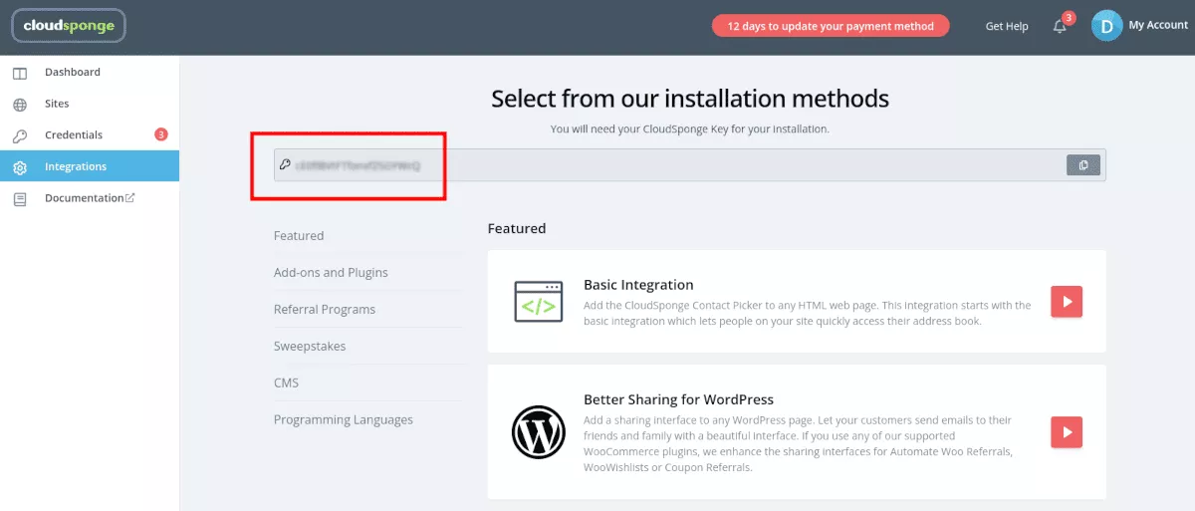Play the Better Sharing for WordPress video

click(x=1067, y=431)
